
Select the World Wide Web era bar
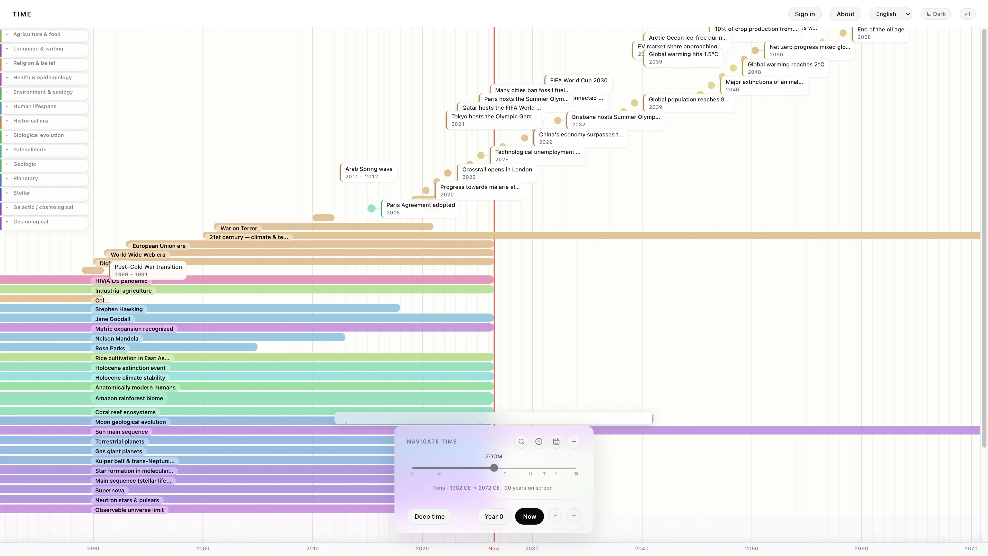point(299,253)
